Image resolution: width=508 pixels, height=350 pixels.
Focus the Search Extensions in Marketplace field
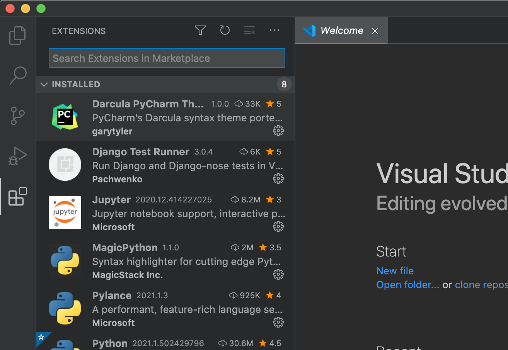[x=167, y=58]
